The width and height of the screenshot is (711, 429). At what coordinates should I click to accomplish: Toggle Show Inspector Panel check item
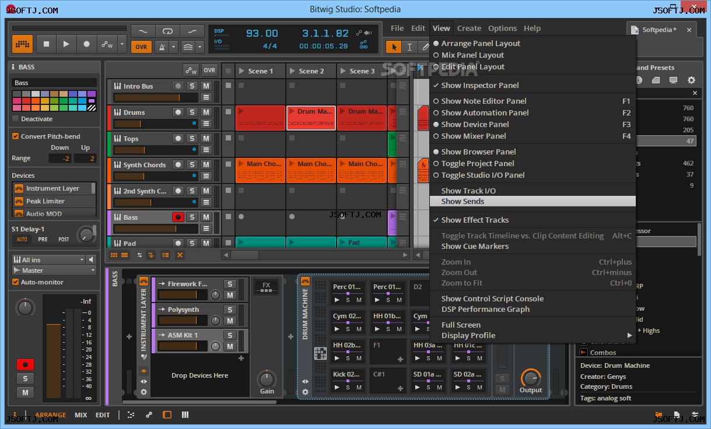click(533, 85)
